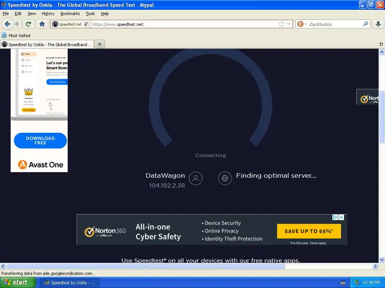This screenshot has width=385, height=288.
Task: Click the list all tabs icon
Action: coord(381,44)
